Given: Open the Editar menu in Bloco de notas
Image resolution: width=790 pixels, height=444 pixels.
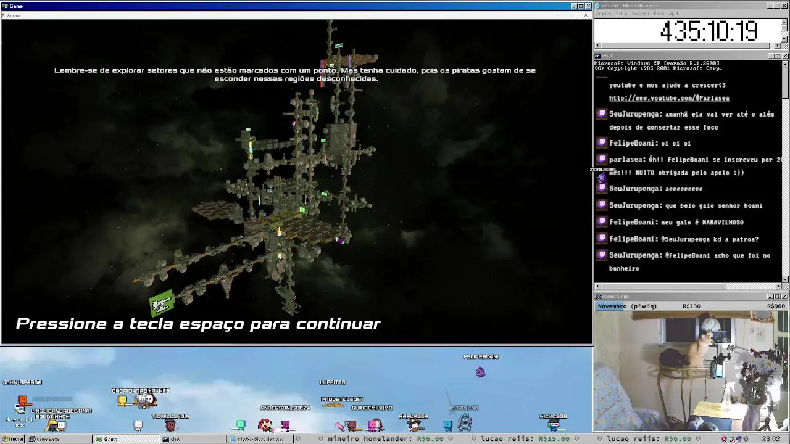Looking at the screenshot, I should pos(622,14).
